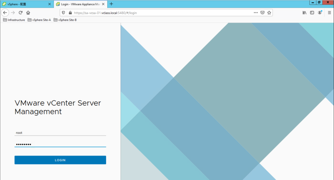
Task: Restore down the browser window
Action: point(319,2)
